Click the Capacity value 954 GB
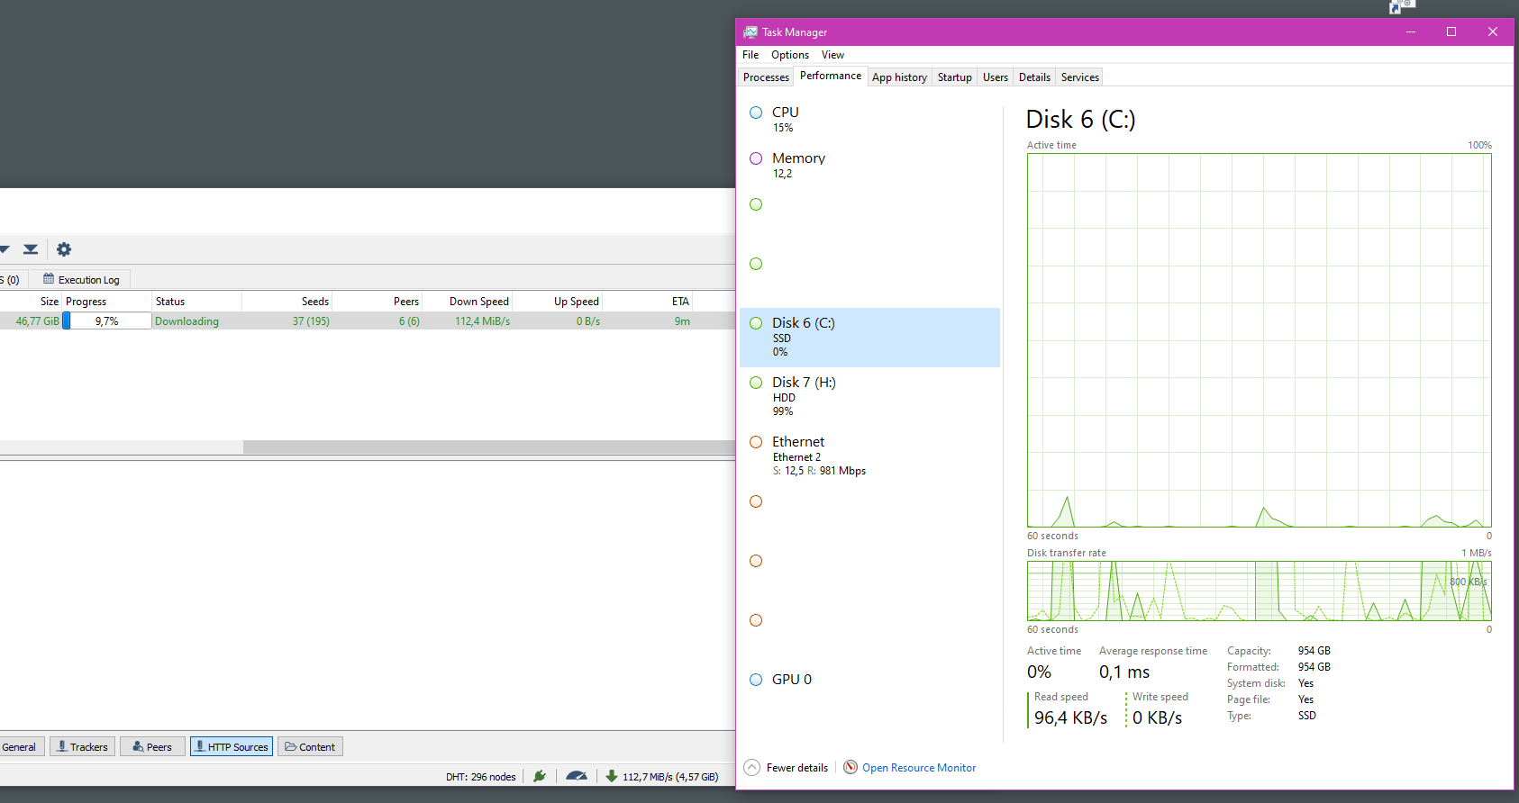This screenshot has height=803, width=1519. pyautogui.click(x=1314, y=651)
